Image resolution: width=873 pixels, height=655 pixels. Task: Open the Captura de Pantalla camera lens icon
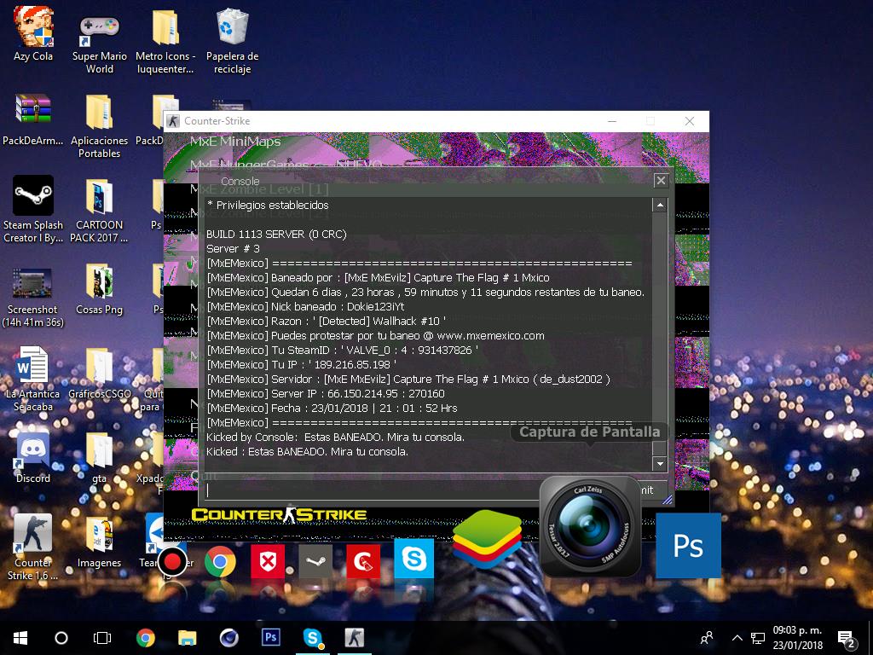pyautogui.click(x=589, y=526)
